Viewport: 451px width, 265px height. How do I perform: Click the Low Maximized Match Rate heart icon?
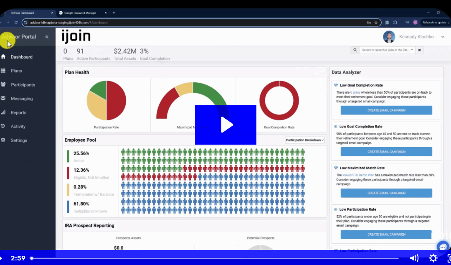[336, 168]
